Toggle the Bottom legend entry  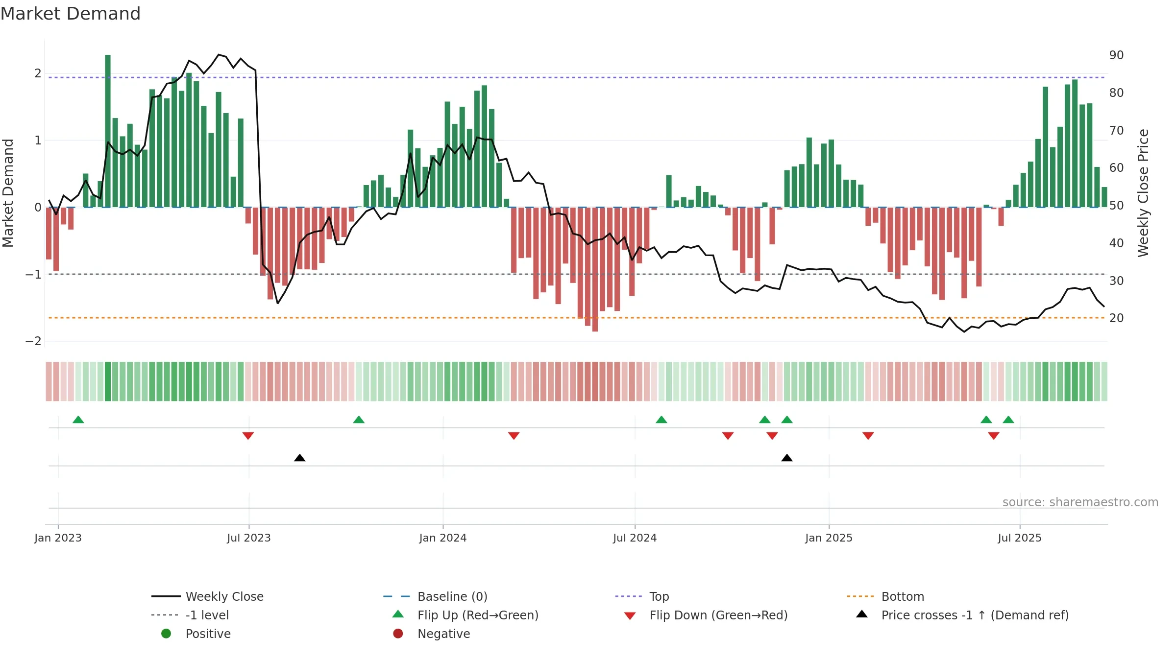pos(886,596)
